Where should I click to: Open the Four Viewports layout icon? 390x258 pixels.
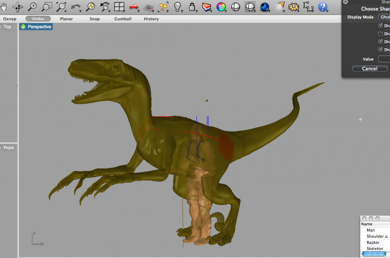(119, 7)
